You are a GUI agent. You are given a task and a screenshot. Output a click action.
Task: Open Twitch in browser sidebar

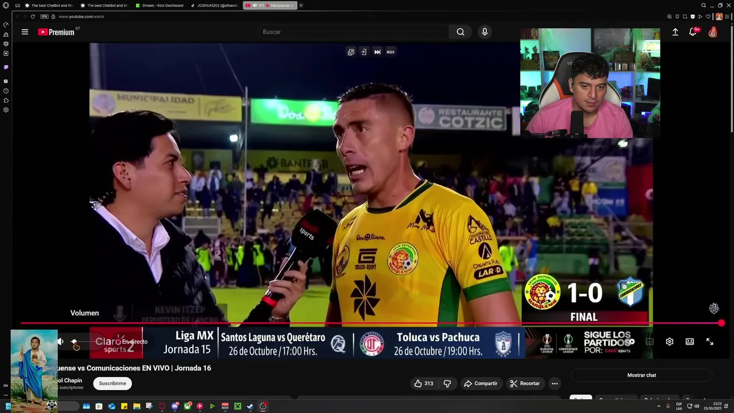coord(6,67)
